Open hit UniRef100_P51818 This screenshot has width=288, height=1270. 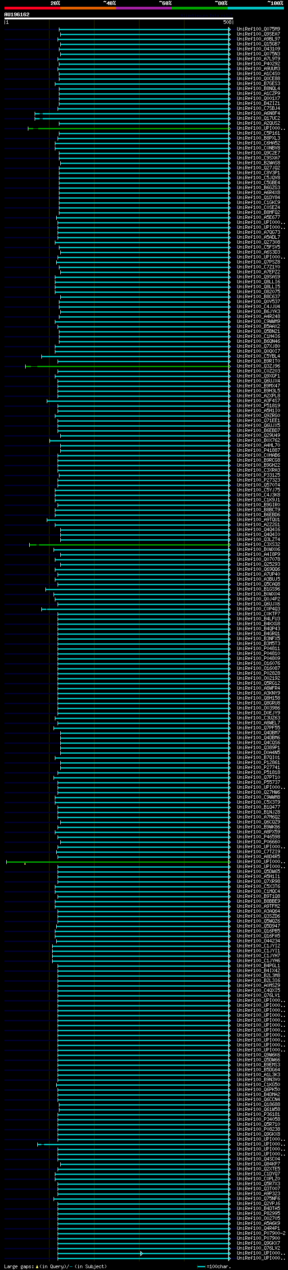point(258,773)
